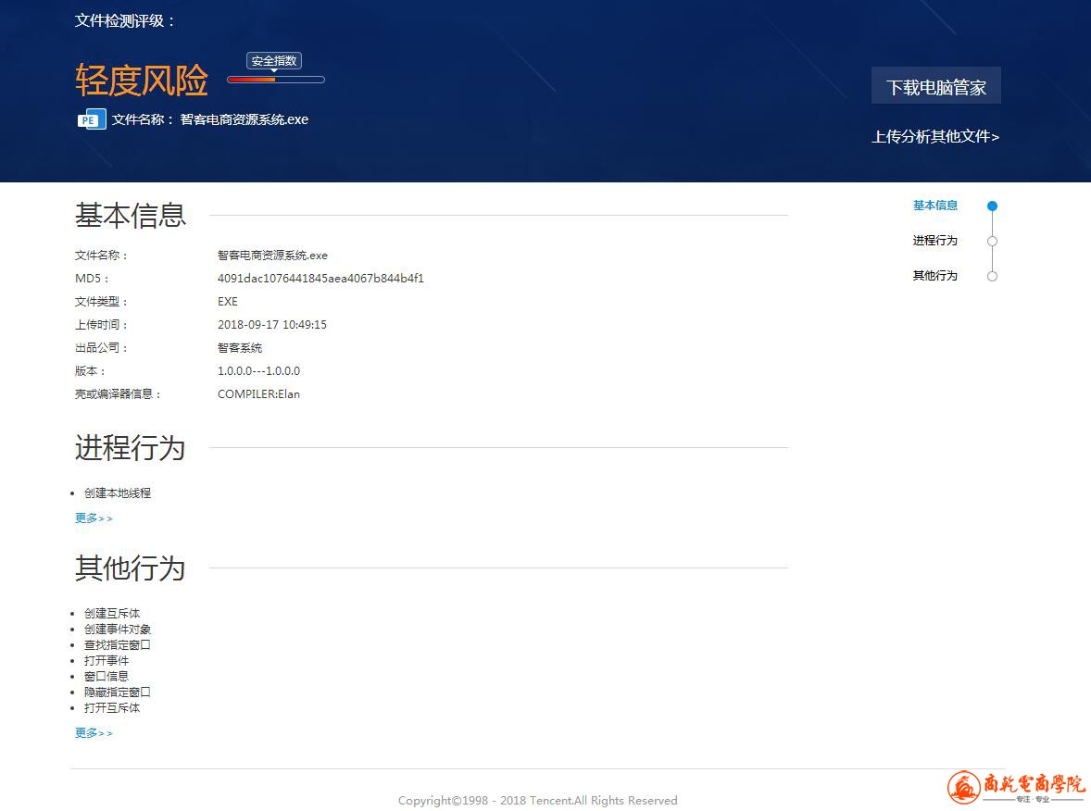Click the MD5 hash value

[320, 279]
